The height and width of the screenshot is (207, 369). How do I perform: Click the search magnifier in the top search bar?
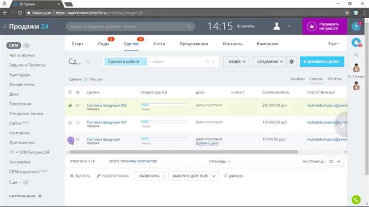(x=189, y=27)
